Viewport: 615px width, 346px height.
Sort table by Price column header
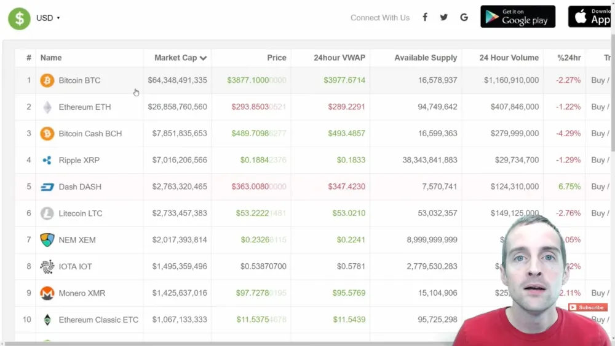(x=277, y=58)
